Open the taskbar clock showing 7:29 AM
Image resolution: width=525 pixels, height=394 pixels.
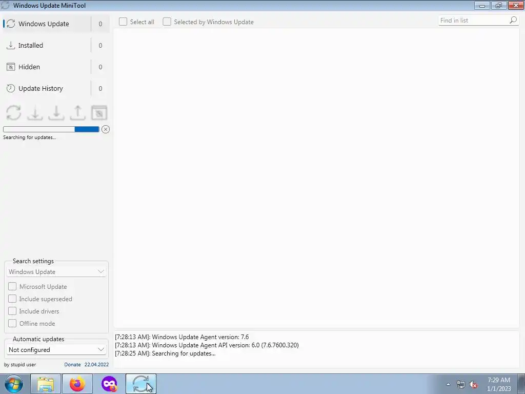(x=499, y=384)
